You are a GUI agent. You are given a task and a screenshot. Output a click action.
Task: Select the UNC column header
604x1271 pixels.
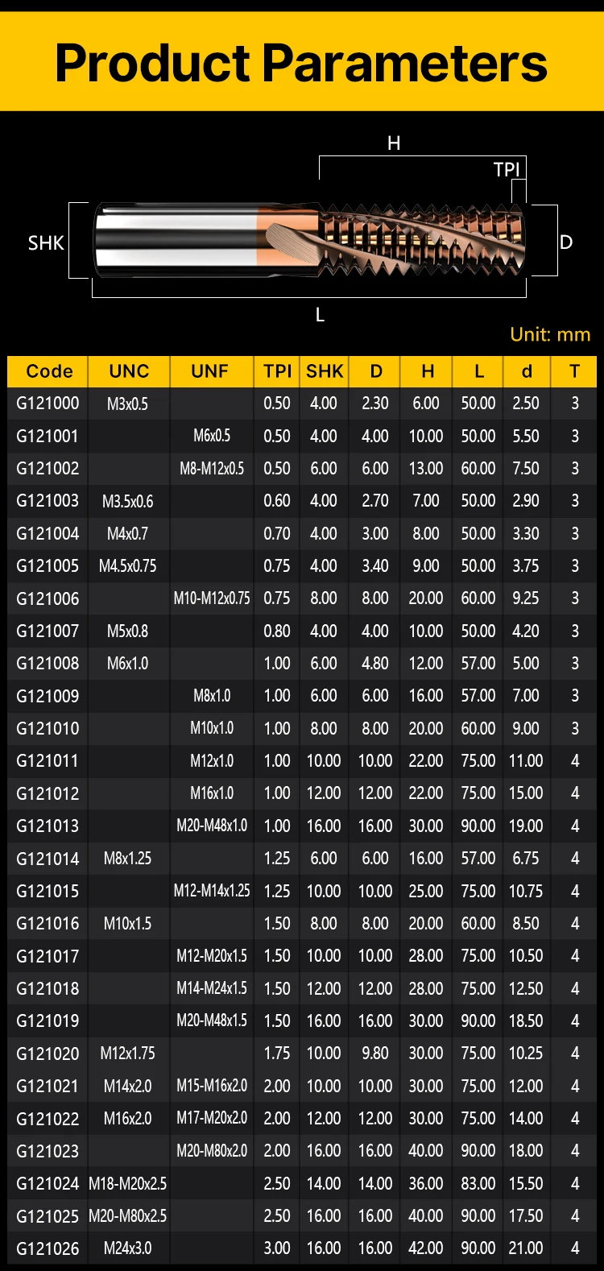coord(129,371)
